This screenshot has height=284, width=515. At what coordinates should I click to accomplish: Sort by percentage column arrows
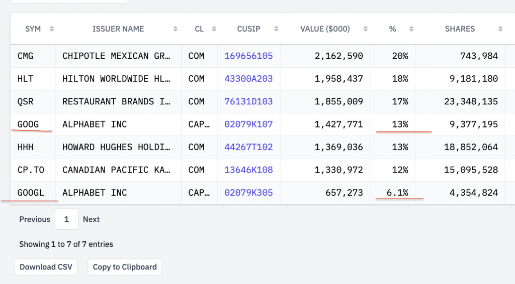[411, 29]
